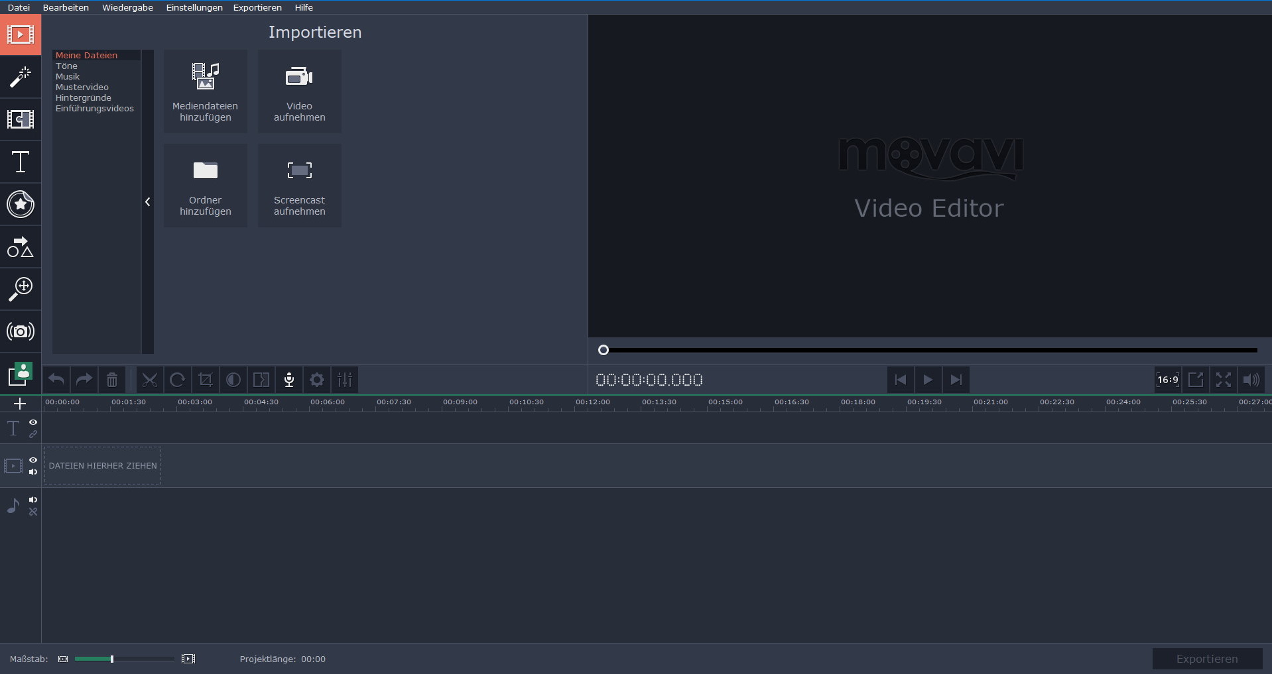Open the Exportieren menu
Viewport: 1272px width, 674px height.
[x=257, y=7]
